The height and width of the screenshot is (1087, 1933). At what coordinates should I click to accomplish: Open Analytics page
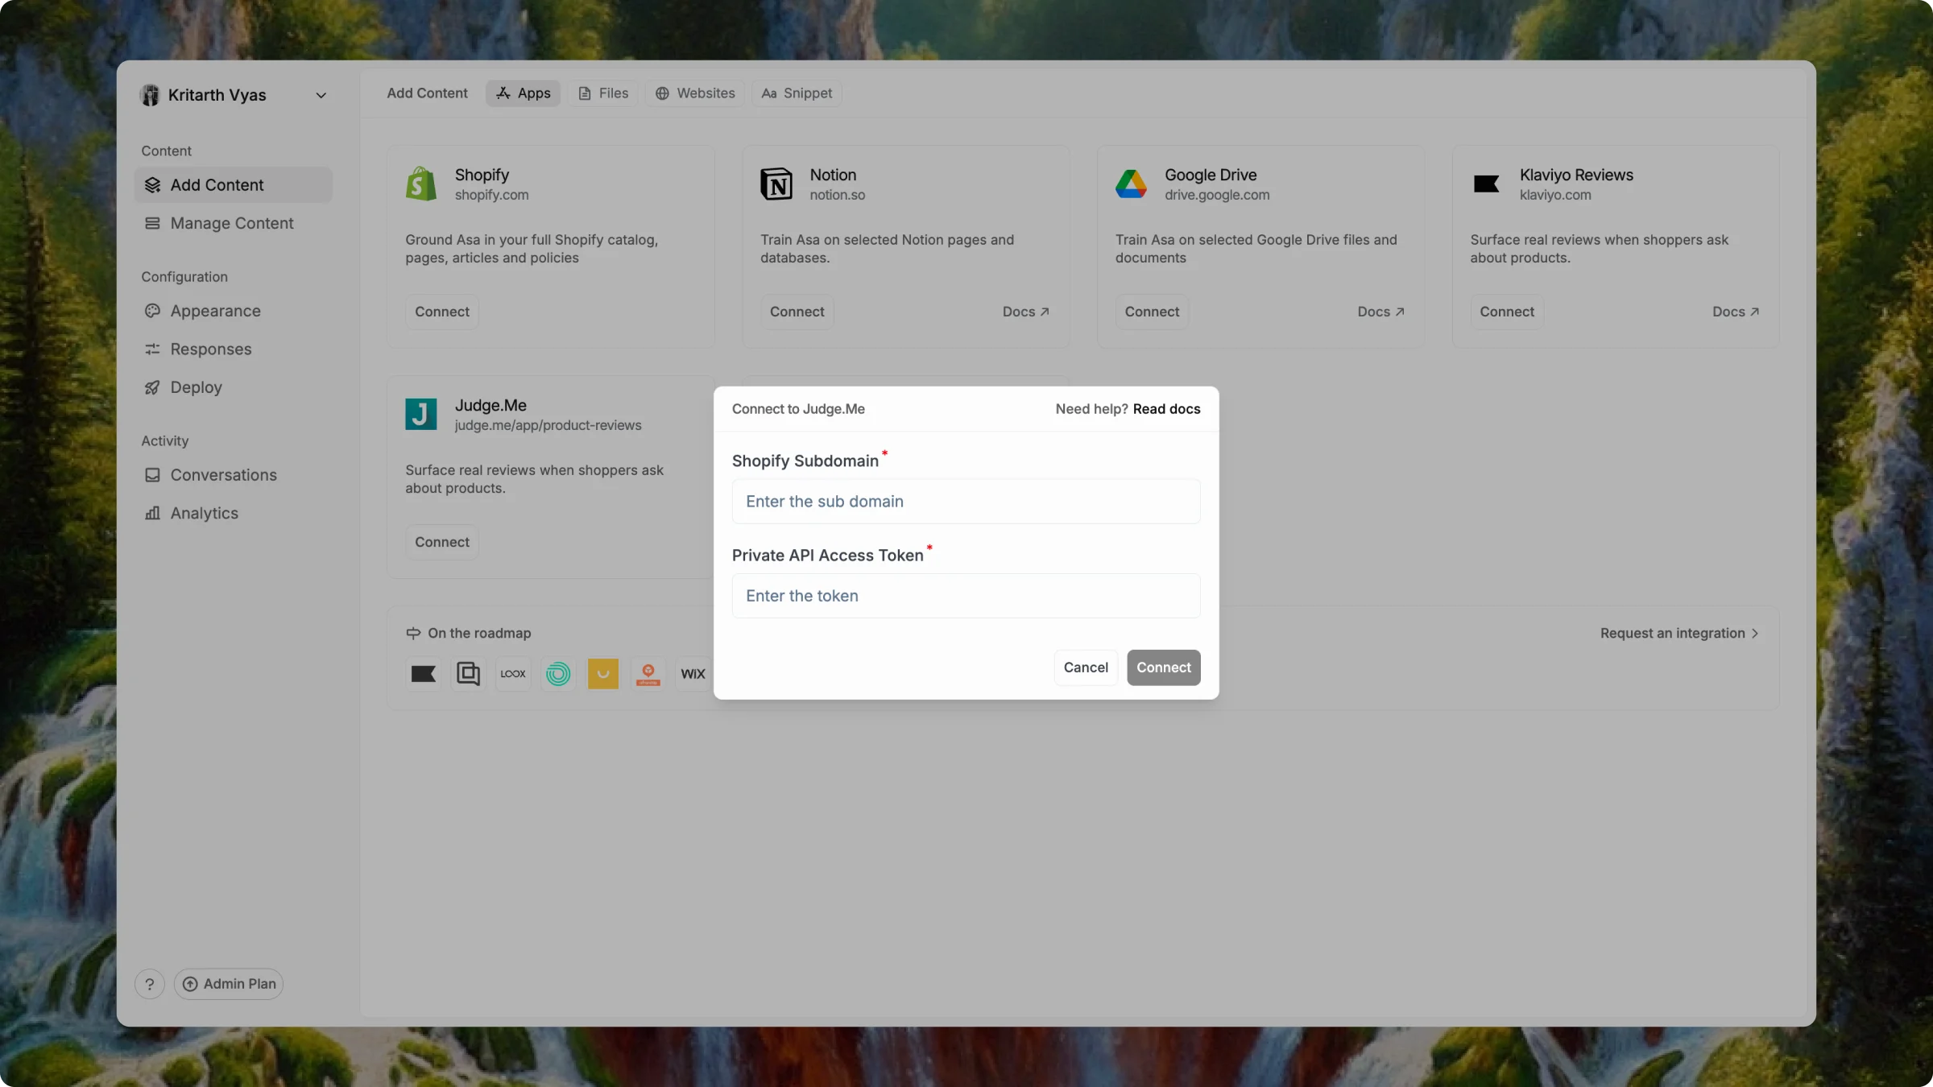click(x=234, y=513)
